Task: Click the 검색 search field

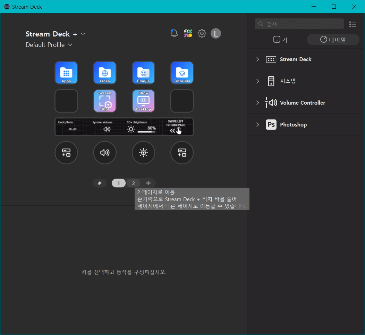Action: (299, 24)
